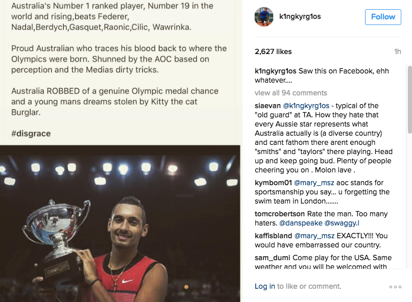Click the caption author name k1ngkyrg1os
The image size is (412, 302).
click(276, 71)
